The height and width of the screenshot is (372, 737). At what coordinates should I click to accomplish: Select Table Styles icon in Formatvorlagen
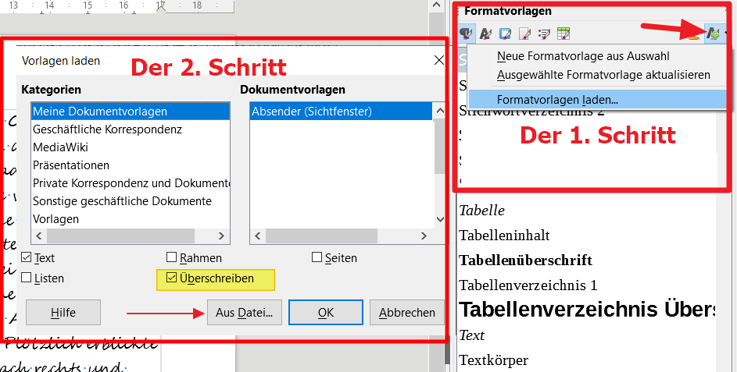pyautogui.click(x=563, y=34)
